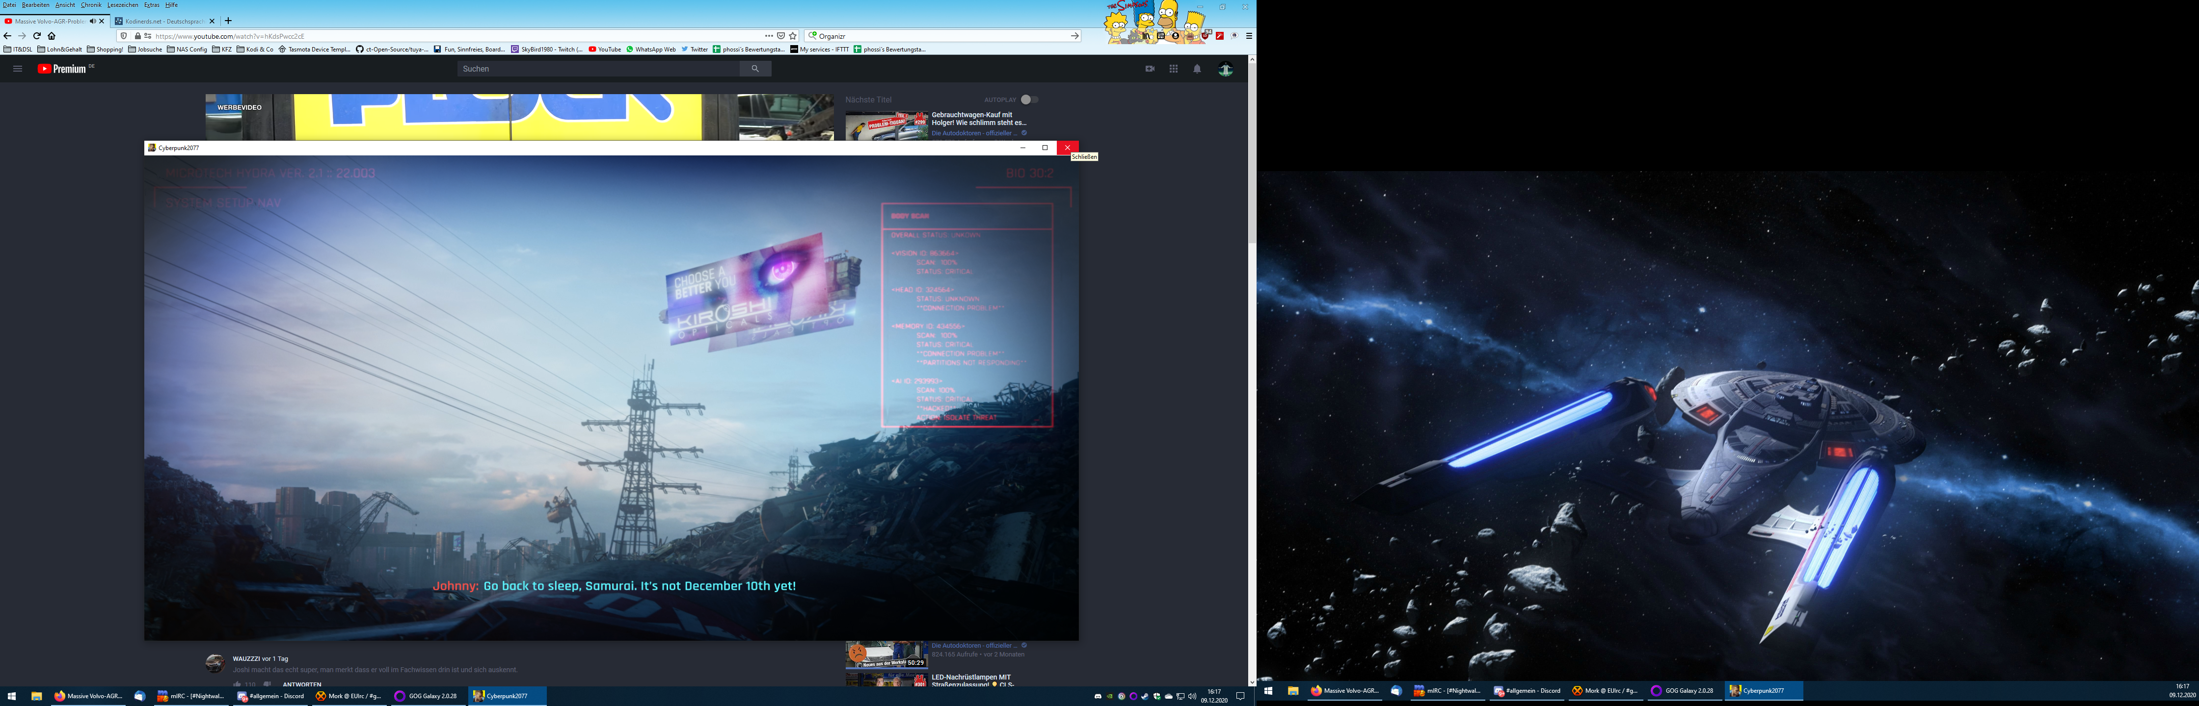Open page actions three-dot menu

768,36
